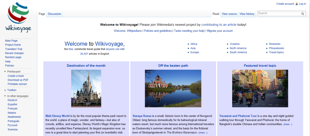The image size is (310, 136).
Task: Open the Itineraries link
Action: [x=275, y=44]
